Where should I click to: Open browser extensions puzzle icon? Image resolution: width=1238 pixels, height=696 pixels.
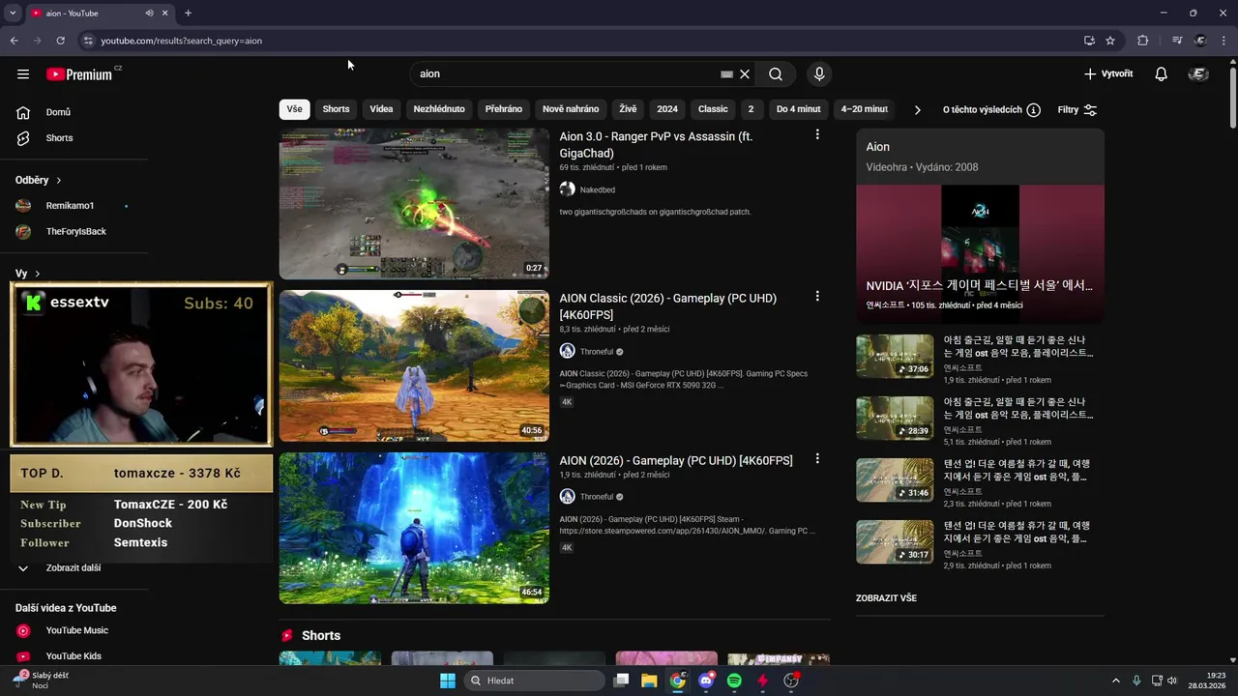click(x=1143, y=41)
